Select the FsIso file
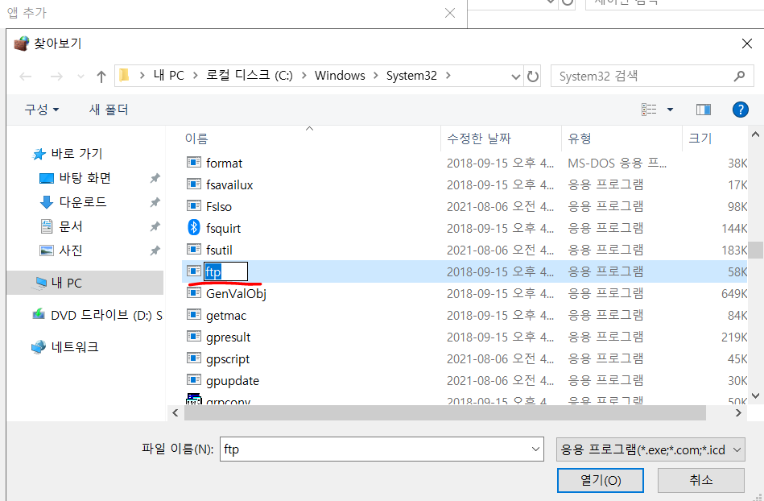The height and width of the screenshot is (501, 764). pos(219,207)
